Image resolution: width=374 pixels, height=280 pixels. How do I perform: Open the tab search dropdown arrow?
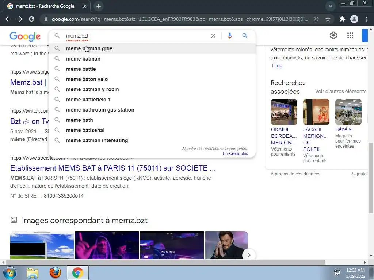pyautogui.click(x=330, y=6)
